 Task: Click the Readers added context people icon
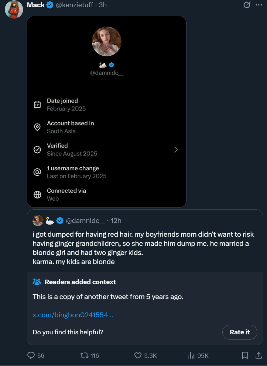[37, 282]
